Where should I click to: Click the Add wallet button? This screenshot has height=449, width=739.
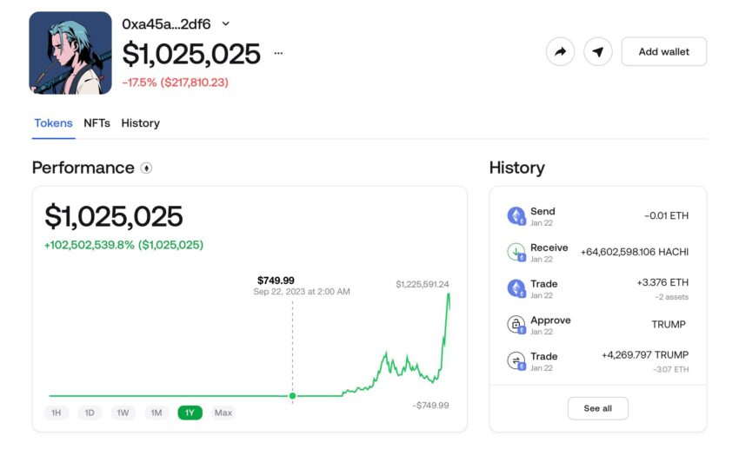click(x=663, y=52)
